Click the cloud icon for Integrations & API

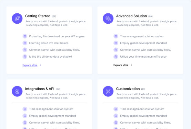coord(17,91)
